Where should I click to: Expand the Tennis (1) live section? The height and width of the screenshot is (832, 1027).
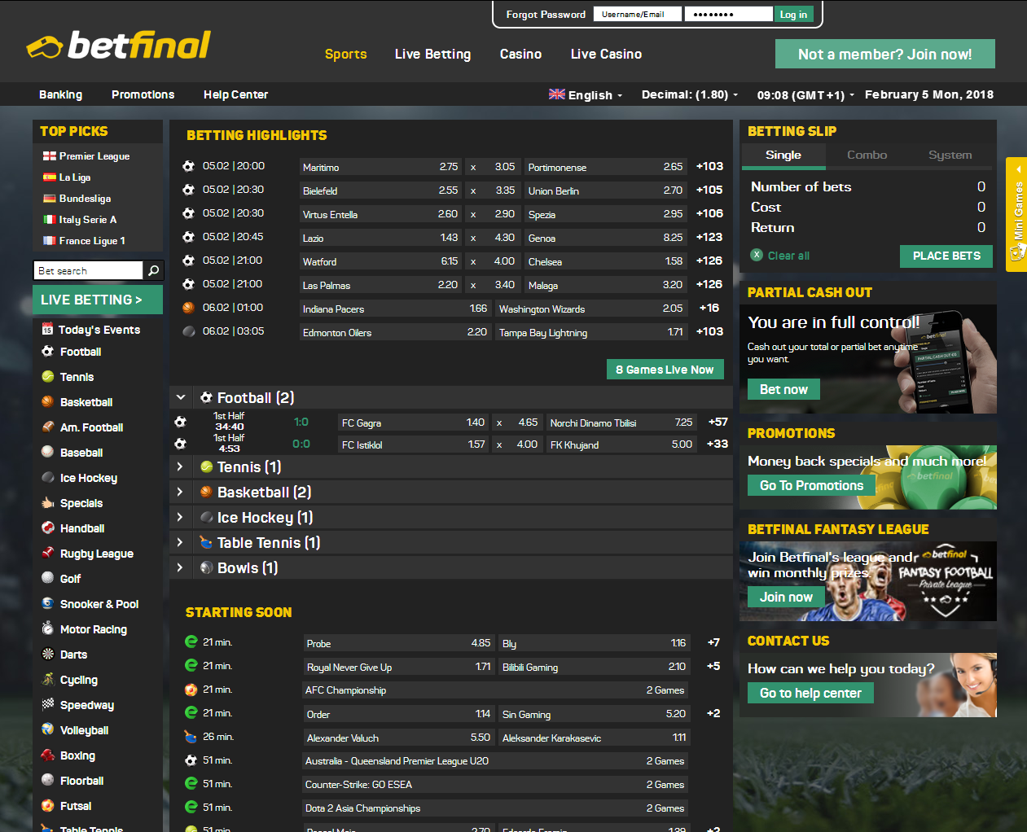tap(181, 466)
